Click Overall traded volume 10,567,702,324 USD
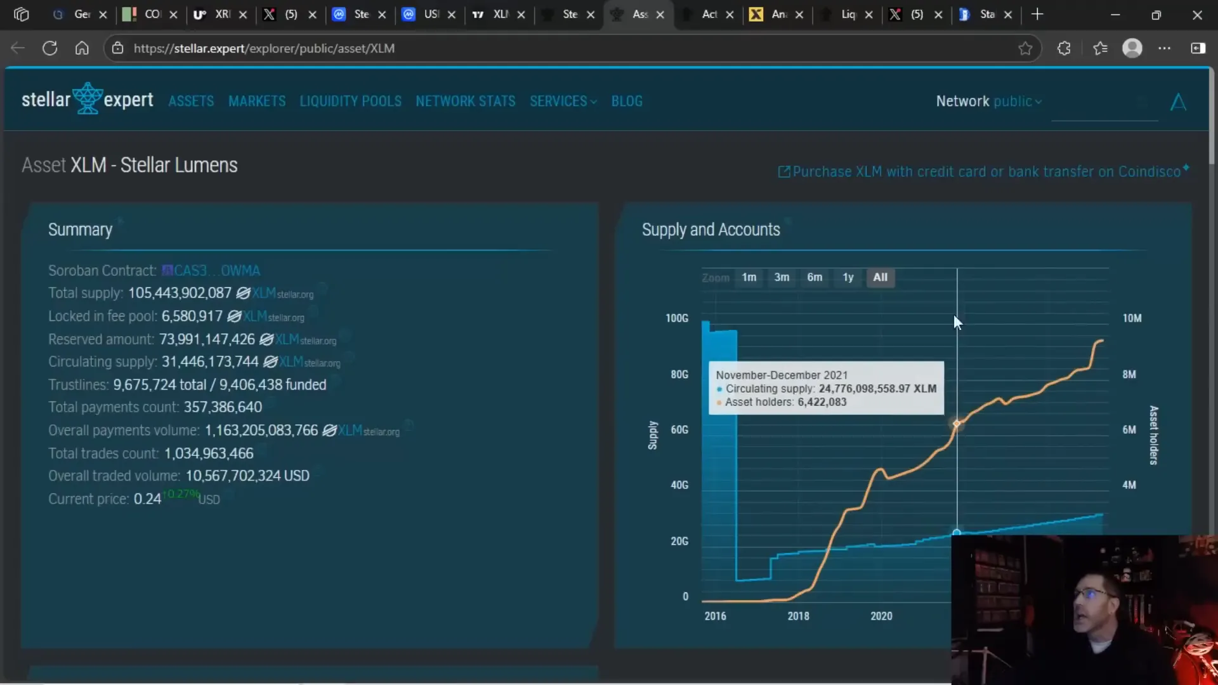This screenshot has height=685, width=1218. click(247, 476)
